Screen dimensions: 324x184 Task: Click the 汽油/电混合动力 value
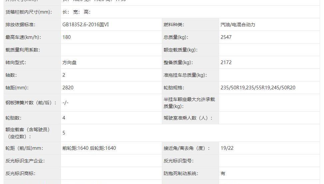tap(238, 25)
